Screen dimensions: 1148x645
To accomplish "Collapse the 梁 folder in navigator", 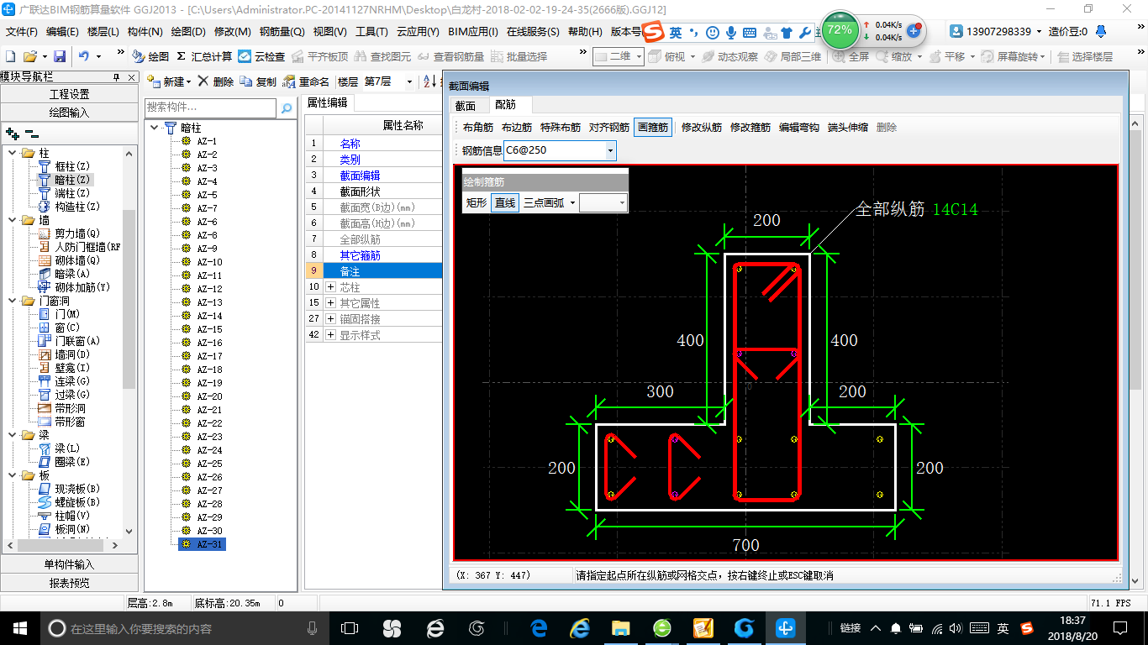I will coord(12,435).
